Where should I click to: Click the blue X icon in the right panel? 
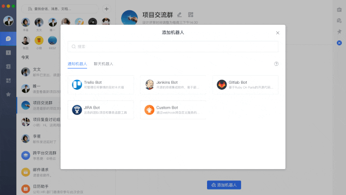339,43
